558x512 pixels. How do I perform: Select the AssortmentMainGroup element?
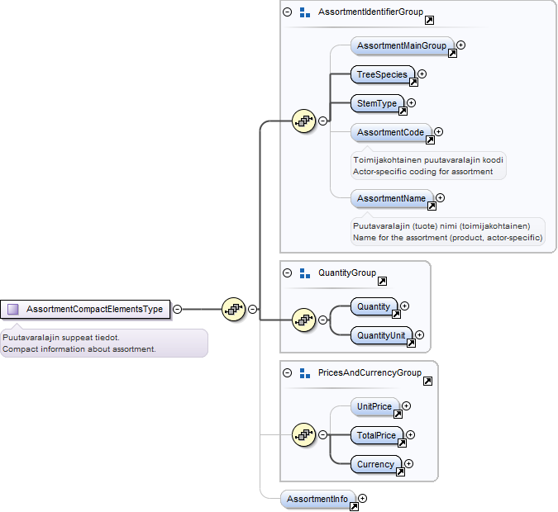click(402, 46)
